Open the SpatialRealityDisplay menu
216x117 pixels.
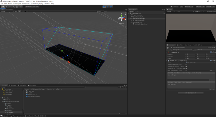pyautogui.click(x=37, y=4)
